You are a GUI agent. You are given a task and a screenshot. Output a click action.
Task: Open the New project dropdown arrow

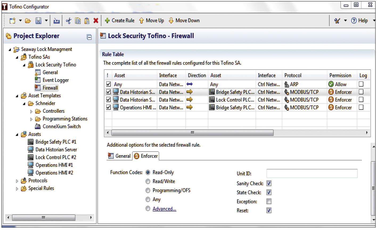[20, 21]
